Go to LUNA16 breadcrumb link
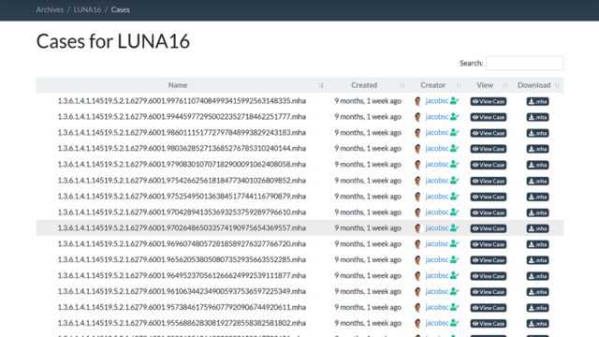The image size is (599, 337). point(87,9)
